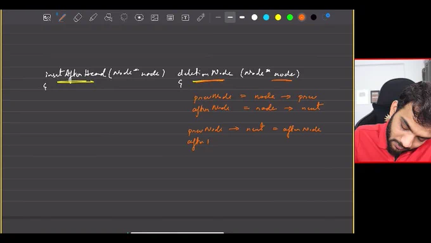This screenshot has height=243, width=431.
Task: Select the zoom/read-mode tool icon
Action: 47,18
